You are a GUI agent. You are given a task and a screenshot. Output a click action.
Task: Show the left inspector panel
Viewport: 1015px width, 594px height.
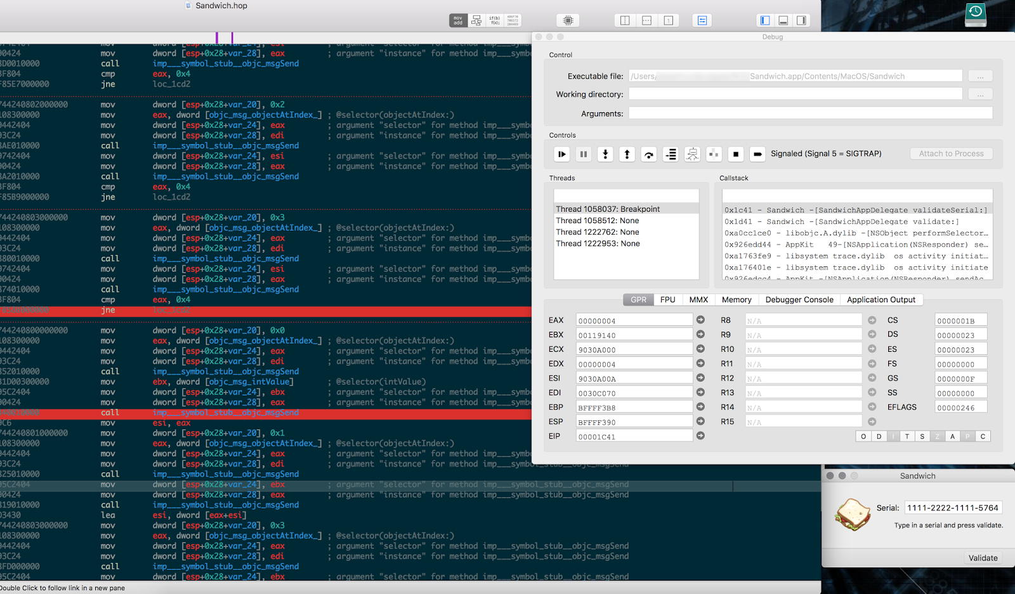(x=764, y=20)
